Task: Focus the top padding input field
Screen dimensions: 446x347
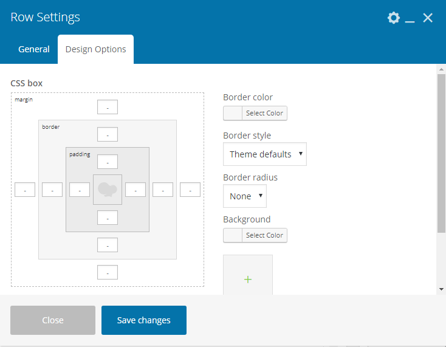Action: pyautogui.click(x=108, y=162)
